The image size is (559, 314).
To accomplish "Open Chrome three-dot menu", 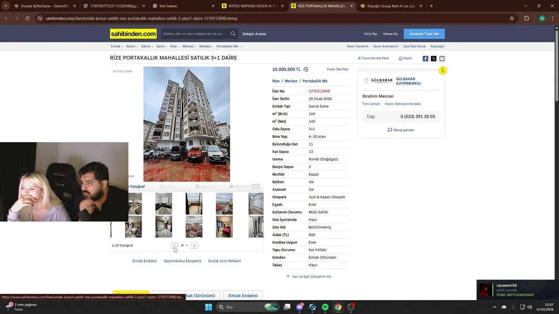I will coord(553,18).
